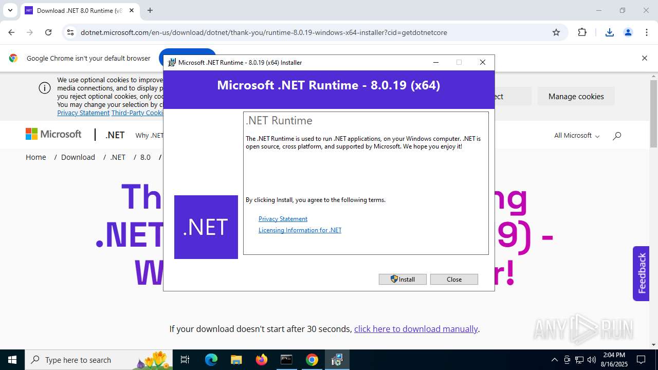The width and height of the screenshot is (658, 370).
Task: Open Privacy Statement link in the cookie banner
Action: [x=83, y=113]
